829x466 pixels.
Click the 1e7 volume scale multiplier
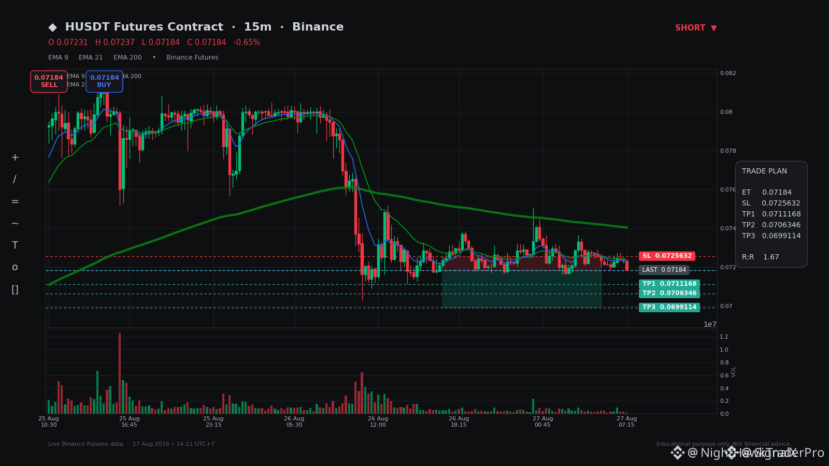click(x=710, y=324)
